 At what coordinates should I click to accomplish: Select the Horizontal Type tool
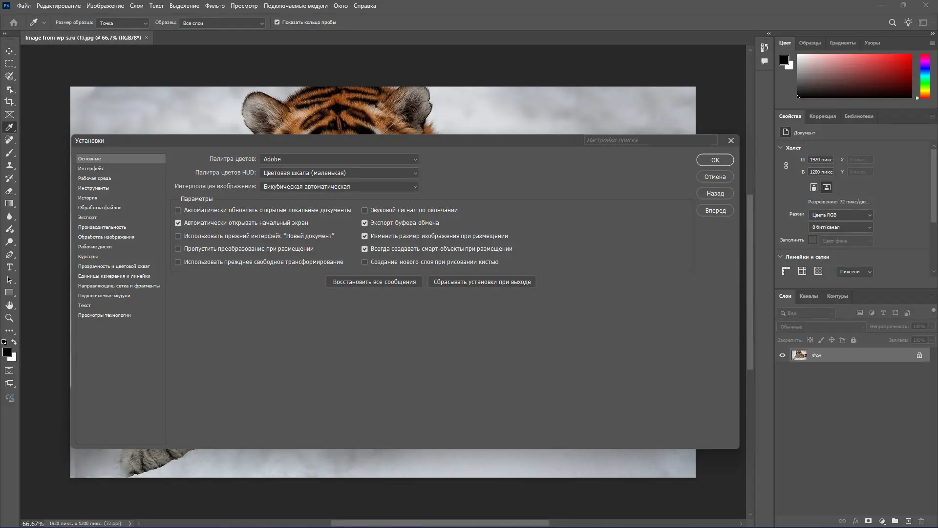pos(9,267)
